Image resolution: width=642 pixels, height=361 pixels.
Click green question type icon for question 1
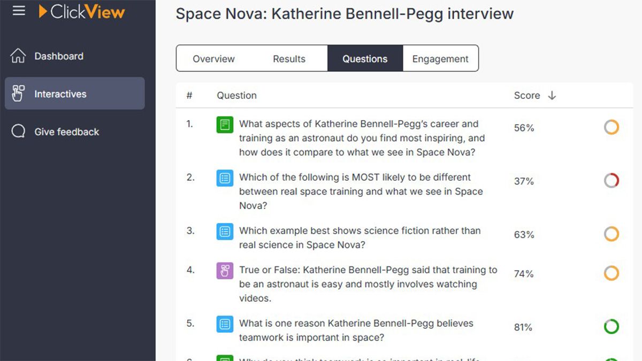coord(225,125)
